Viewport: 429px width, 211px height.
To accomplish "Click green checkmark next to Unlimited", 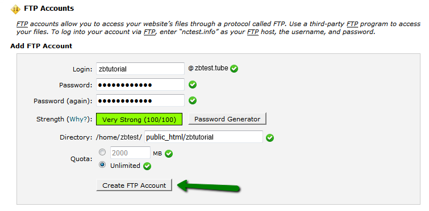I will click(x=147, y=166).
